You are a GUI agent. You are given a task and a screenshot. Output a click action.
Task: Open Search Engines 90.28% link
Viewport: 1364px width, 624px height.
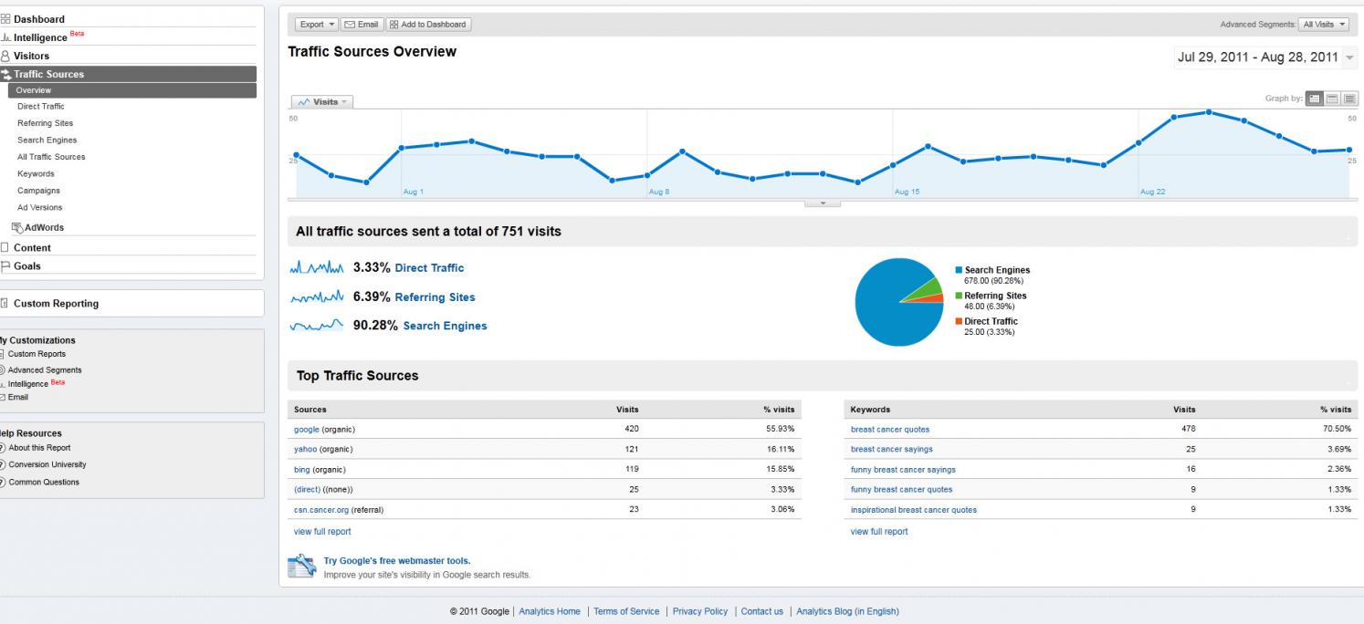pyautogui.click(x=445, y=326)
